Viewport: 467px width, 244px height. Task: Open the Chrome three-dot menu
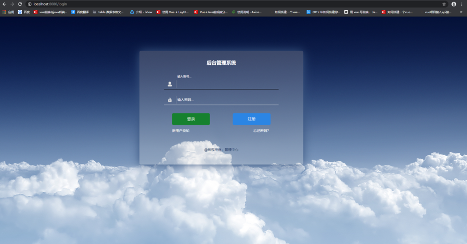[462, 4]
